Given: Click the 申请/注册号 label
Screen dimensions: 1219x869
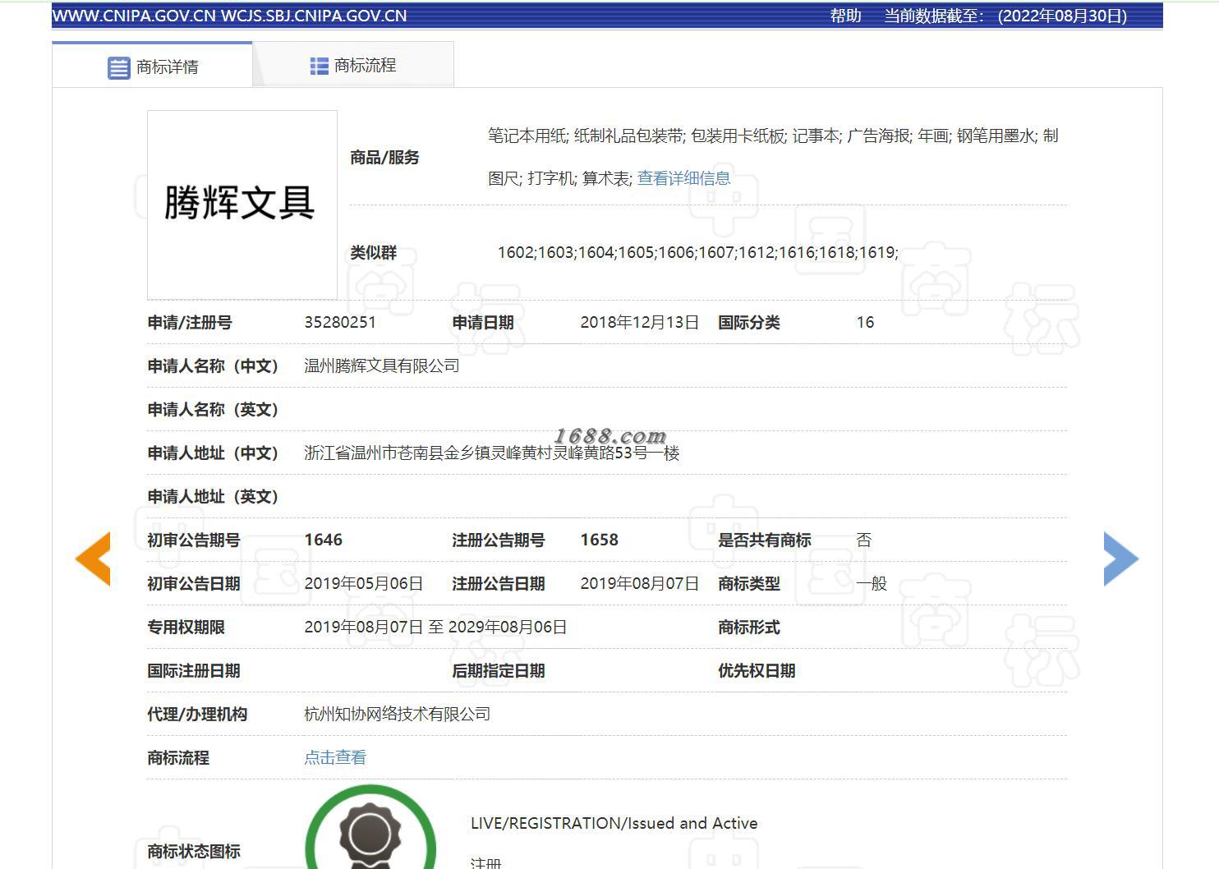Looking at the screenshot, I should [190, 322].
